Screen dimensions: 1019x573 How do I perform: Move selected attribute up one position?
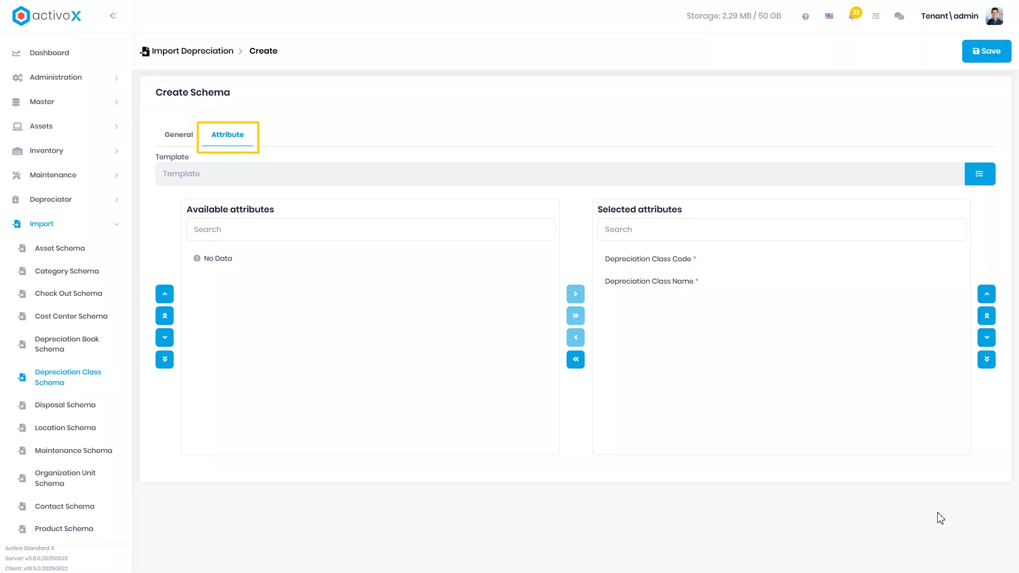pos(987,294)
